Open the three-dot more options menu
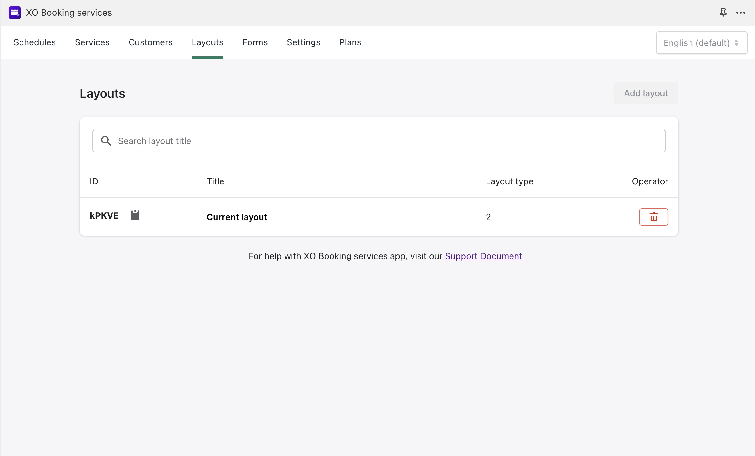The image size is (755, 456). 741,13
